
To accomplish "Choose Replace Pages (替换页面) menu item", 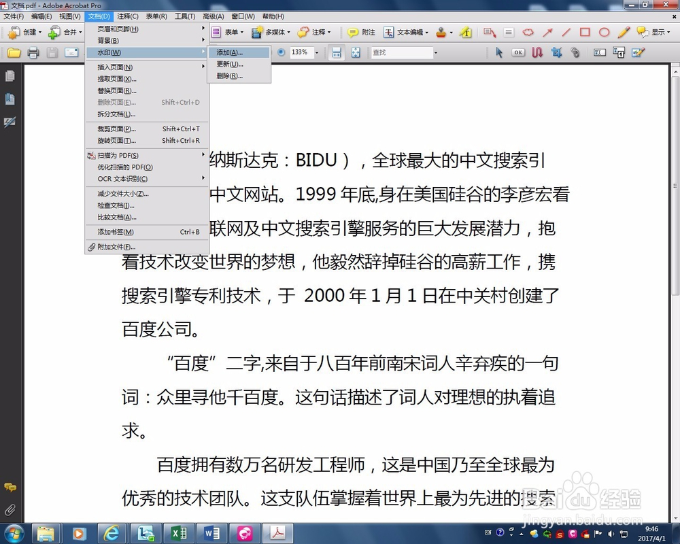I will [147, 90].
